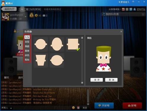
Task: Click 发送 to send message
Action: tap(85, 108)
